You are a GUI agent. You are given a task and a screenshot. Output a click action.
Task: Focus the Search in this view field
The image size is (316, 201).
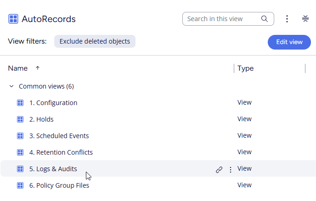tap(221, 19)
